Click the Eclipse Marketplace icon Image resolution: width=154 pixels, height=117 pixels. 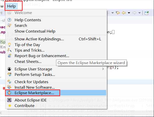pos(10,93)
